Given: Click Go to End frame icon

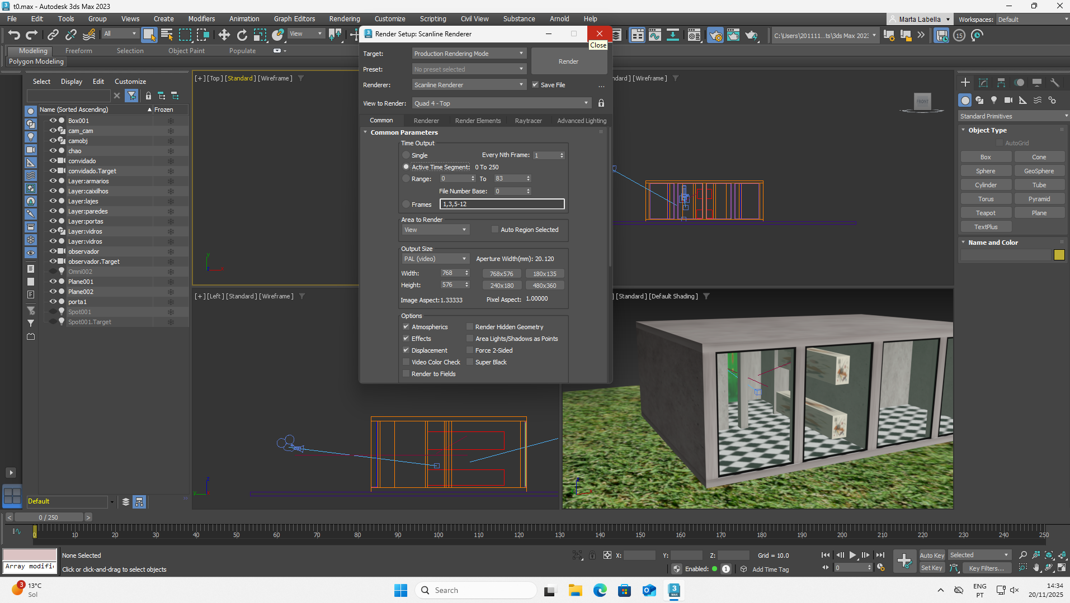Looking at the screenshot, I should (880, 555).
